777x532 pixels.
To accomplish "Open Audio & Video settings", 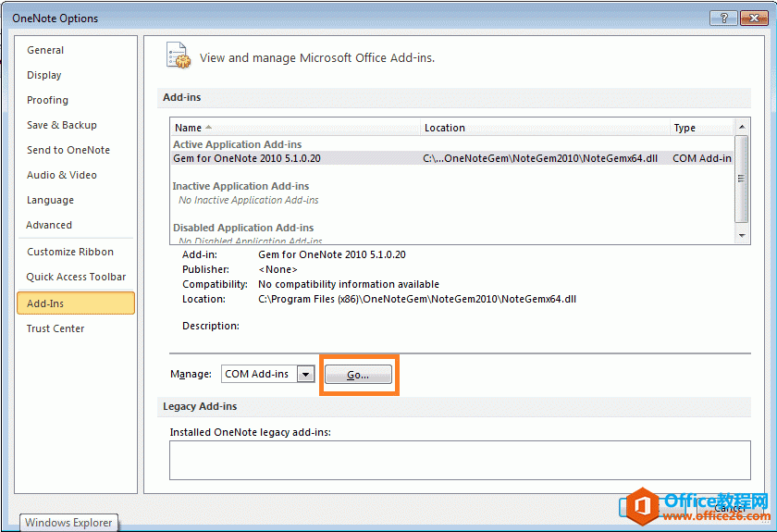I will (62, 175).
